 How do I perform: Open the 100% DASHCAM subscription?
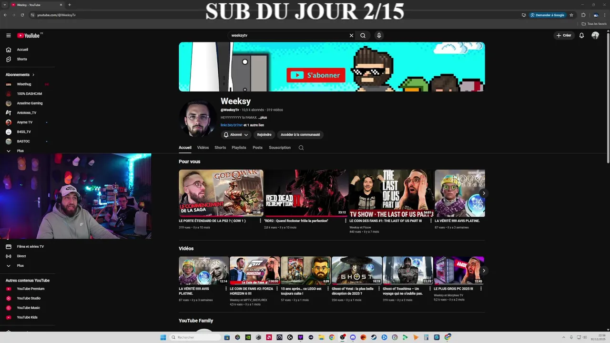click(x=29, y=94)
